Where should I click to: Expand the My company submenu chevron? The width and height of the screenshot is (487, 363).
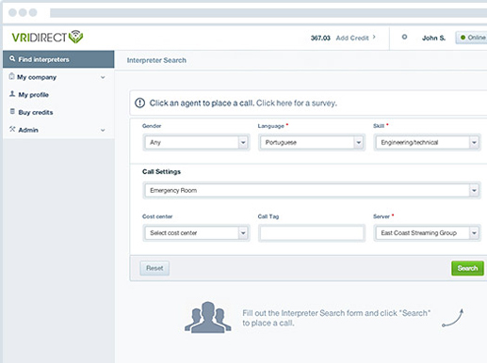click(103, 77)
